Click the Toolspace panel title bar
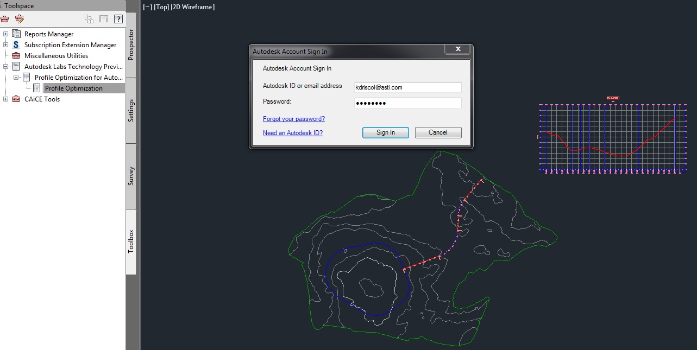This screenshot has width=697, height=350. (x=62, y=6)
